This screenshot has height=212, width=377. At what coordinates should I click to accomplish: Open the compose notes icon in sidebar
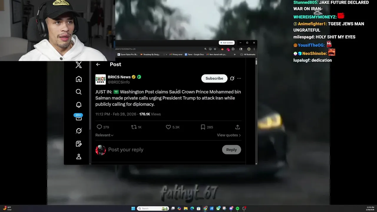pos(79,144)
